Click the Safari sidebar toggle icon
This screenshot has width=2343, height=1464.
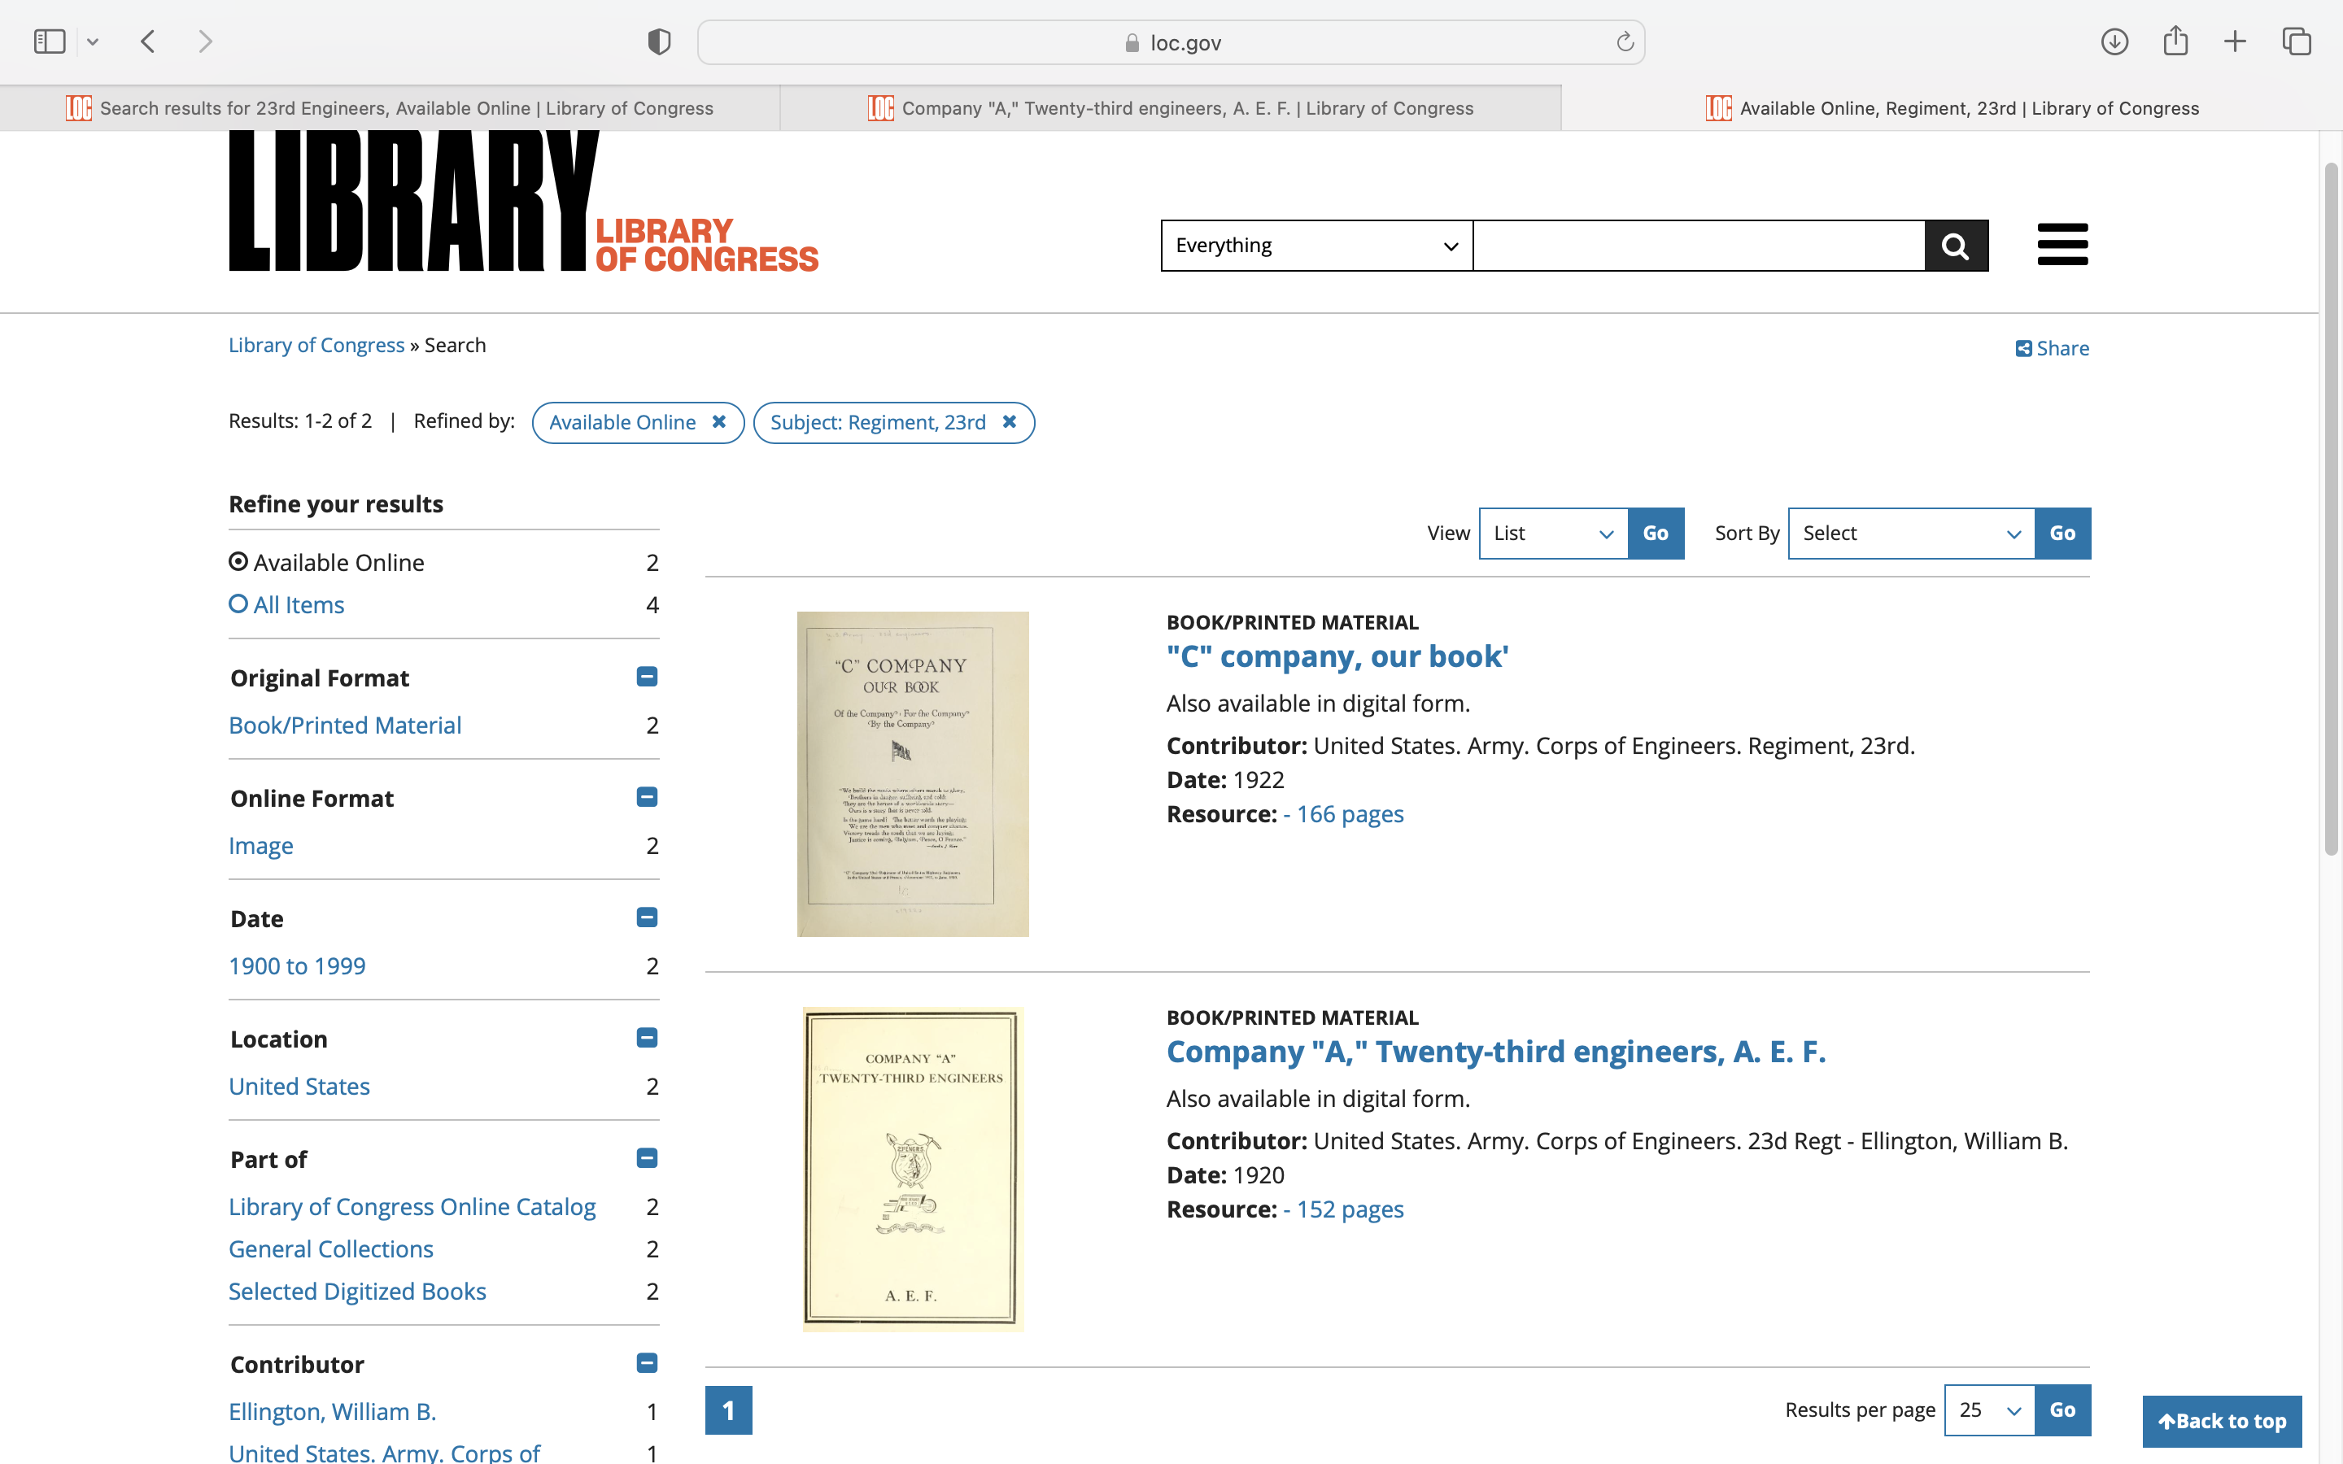[x=50, y=41]
